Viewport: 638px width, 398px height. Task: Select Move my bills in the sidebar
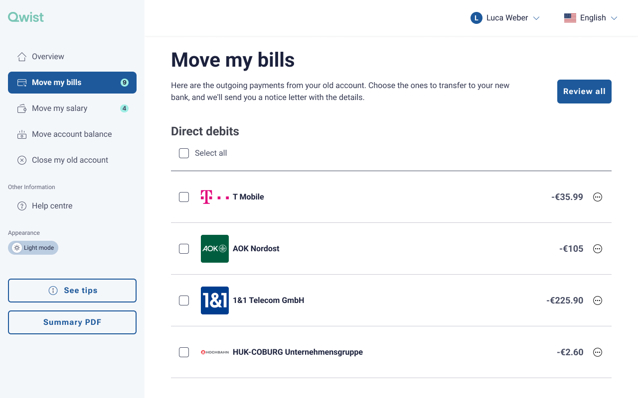pyautogui.click(x=72, y=83)
